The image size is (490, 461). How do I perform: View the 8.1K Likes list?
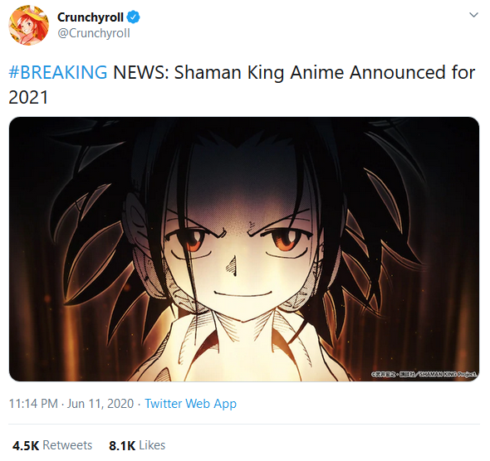click(137, 445)
